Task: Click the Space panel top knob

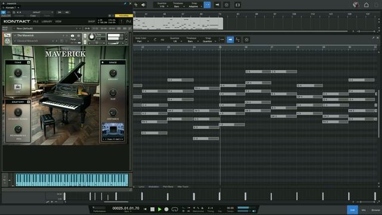Action: [x=113, y=73]
